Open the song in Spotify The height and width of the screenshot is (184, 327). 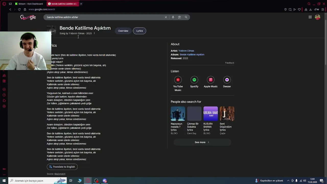click(x=194, y=80)
